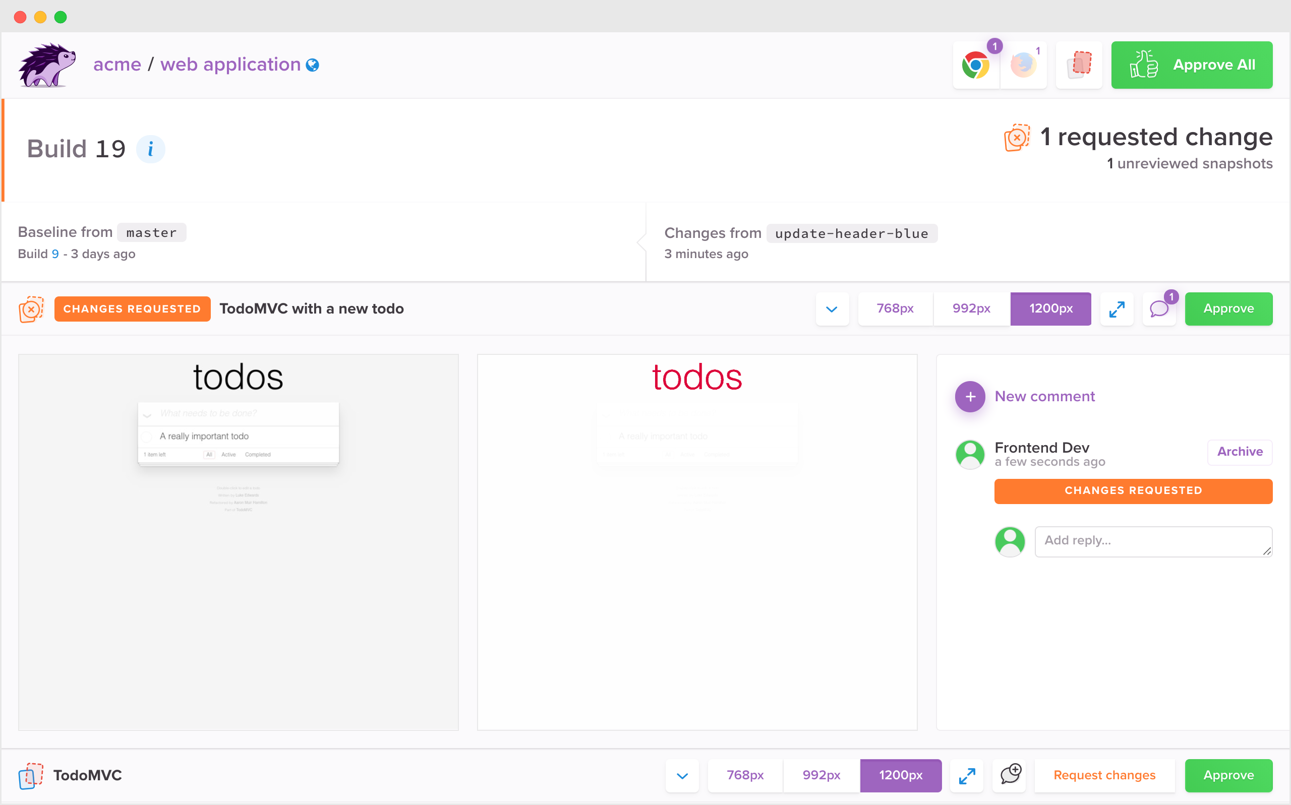
Task: Select the Chrome browser icon
Action: [976, 65]
